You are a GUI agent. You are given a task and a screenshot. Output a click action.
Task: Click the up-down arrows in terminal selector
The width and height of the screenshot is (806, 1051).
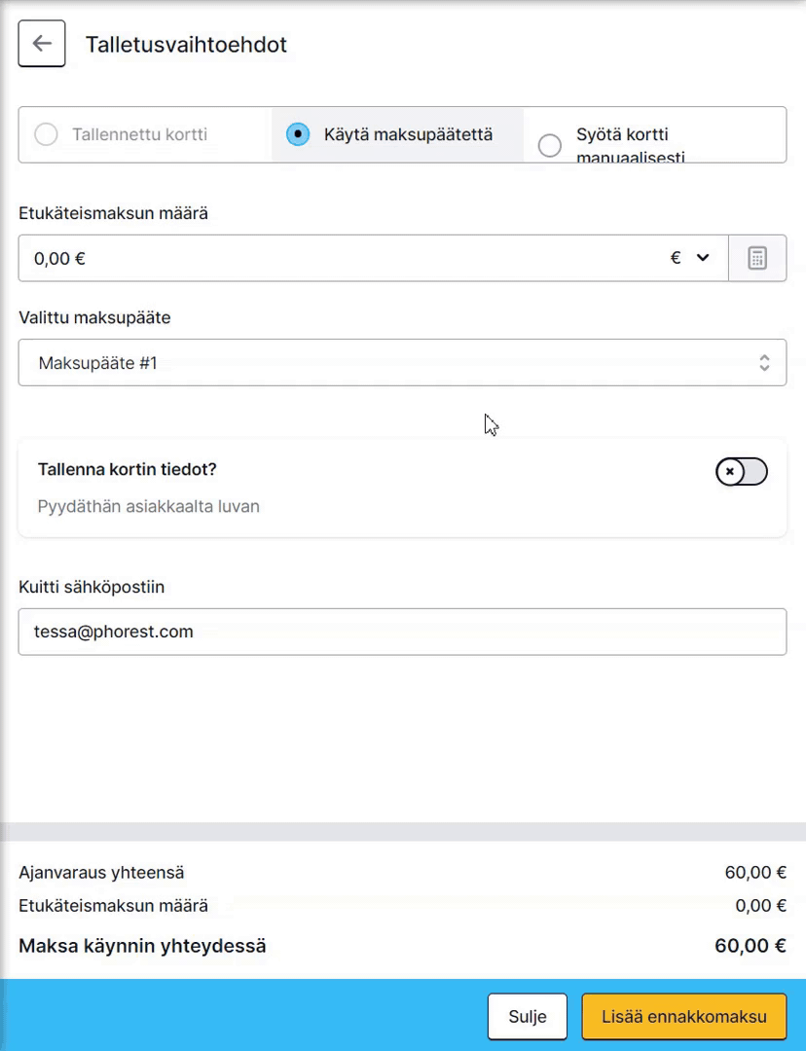point(764,363)
